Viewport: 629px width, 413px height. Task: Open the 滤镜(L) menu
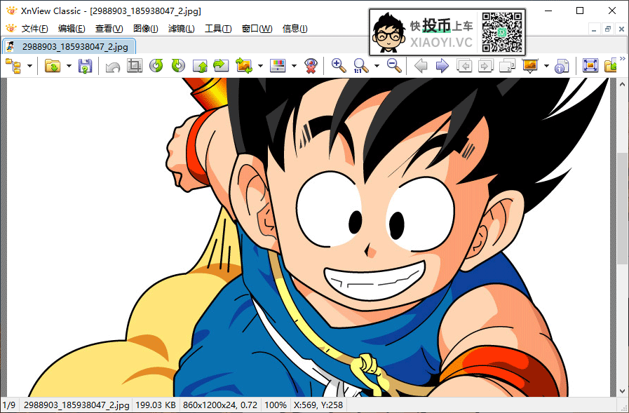pos(181,29)
